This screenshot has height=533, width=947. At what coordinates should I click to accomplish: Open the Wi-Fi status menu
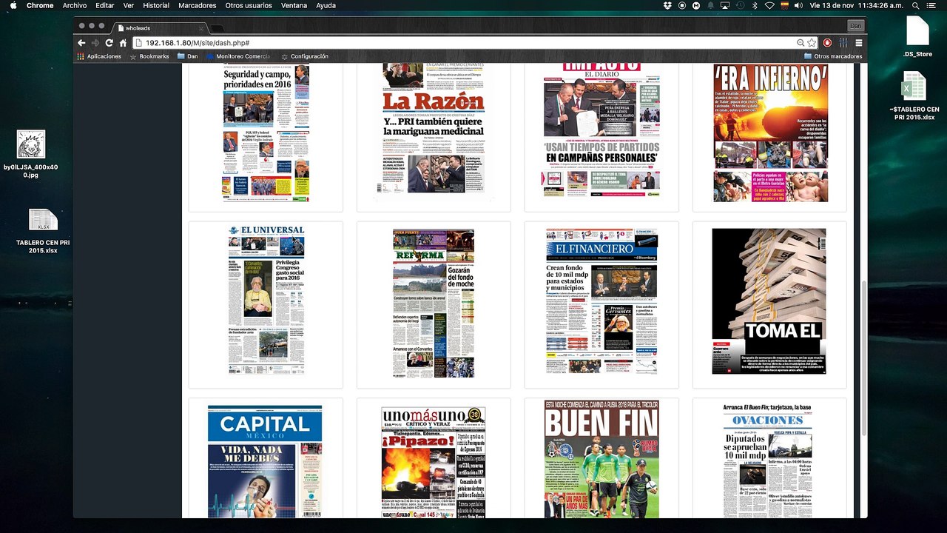769,5
